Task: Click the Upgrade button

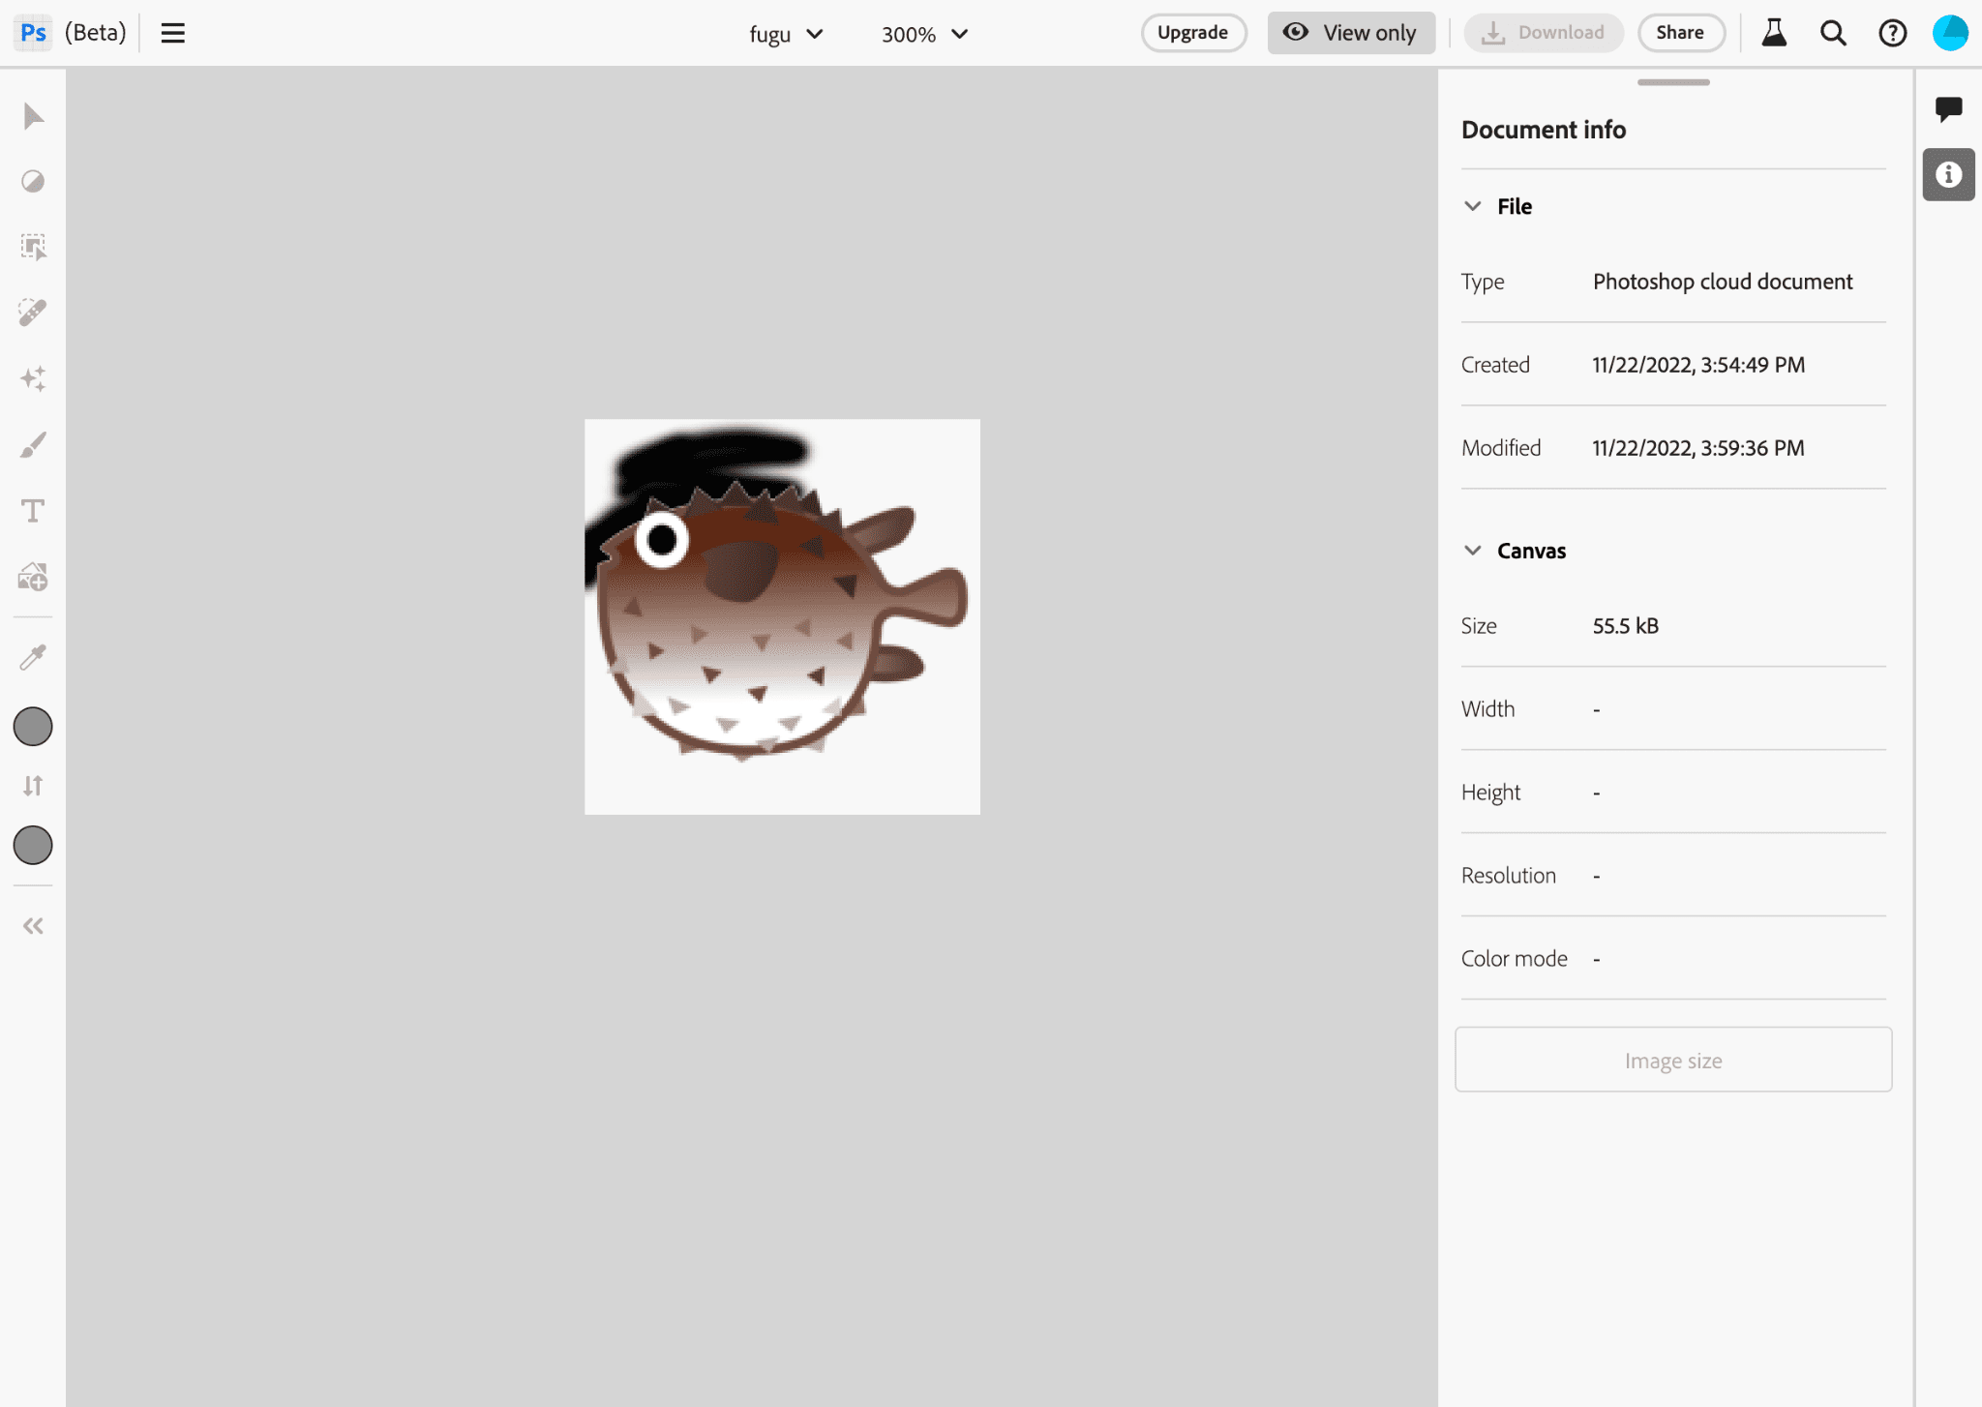Action: click(x=1193, y=34)
